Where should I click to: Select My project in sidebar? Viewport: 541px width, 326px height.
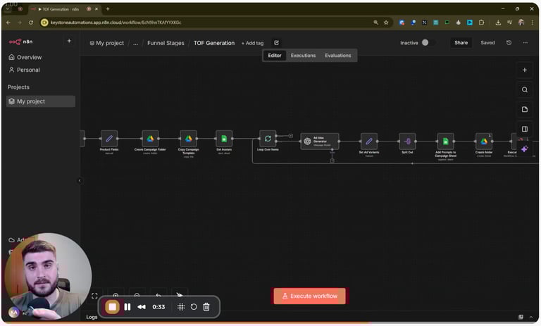click(x=41, y=101)
